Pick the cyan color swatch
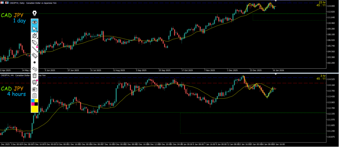Image resolution: width=339 pixels, height=147 pixels. pyautogui.click(x=33, y=101)
